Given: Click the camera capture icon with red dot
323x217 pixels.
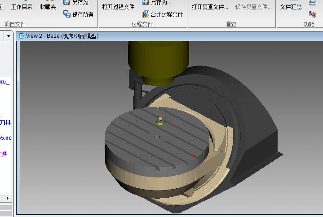Looking at the screenshot, I should tap(313, 14).
